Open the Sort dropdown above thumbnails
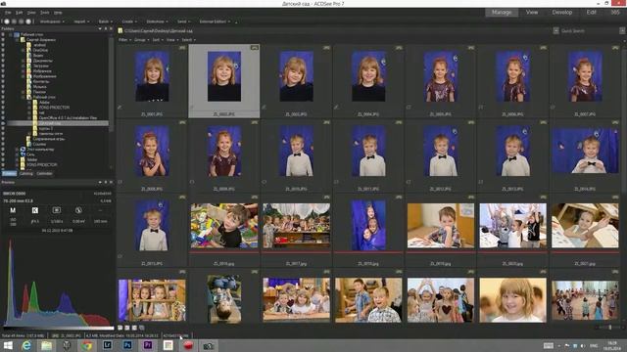The image size is (627, 352). (x=157, y=40)
